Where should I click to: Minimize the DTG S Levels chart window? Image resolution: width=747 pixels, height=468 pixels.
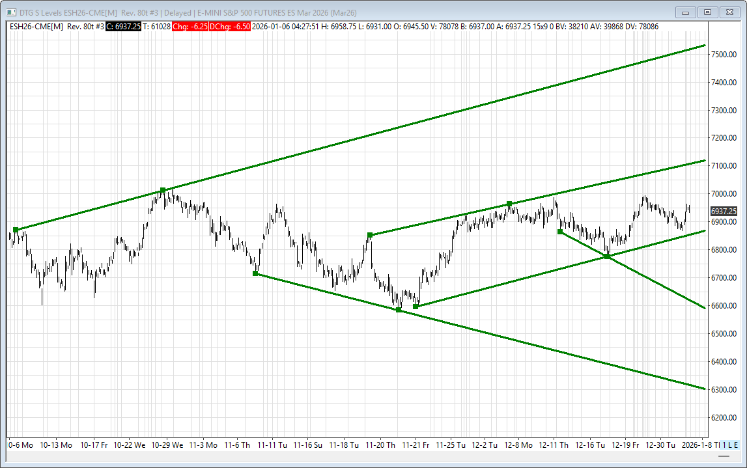(685, 12)
